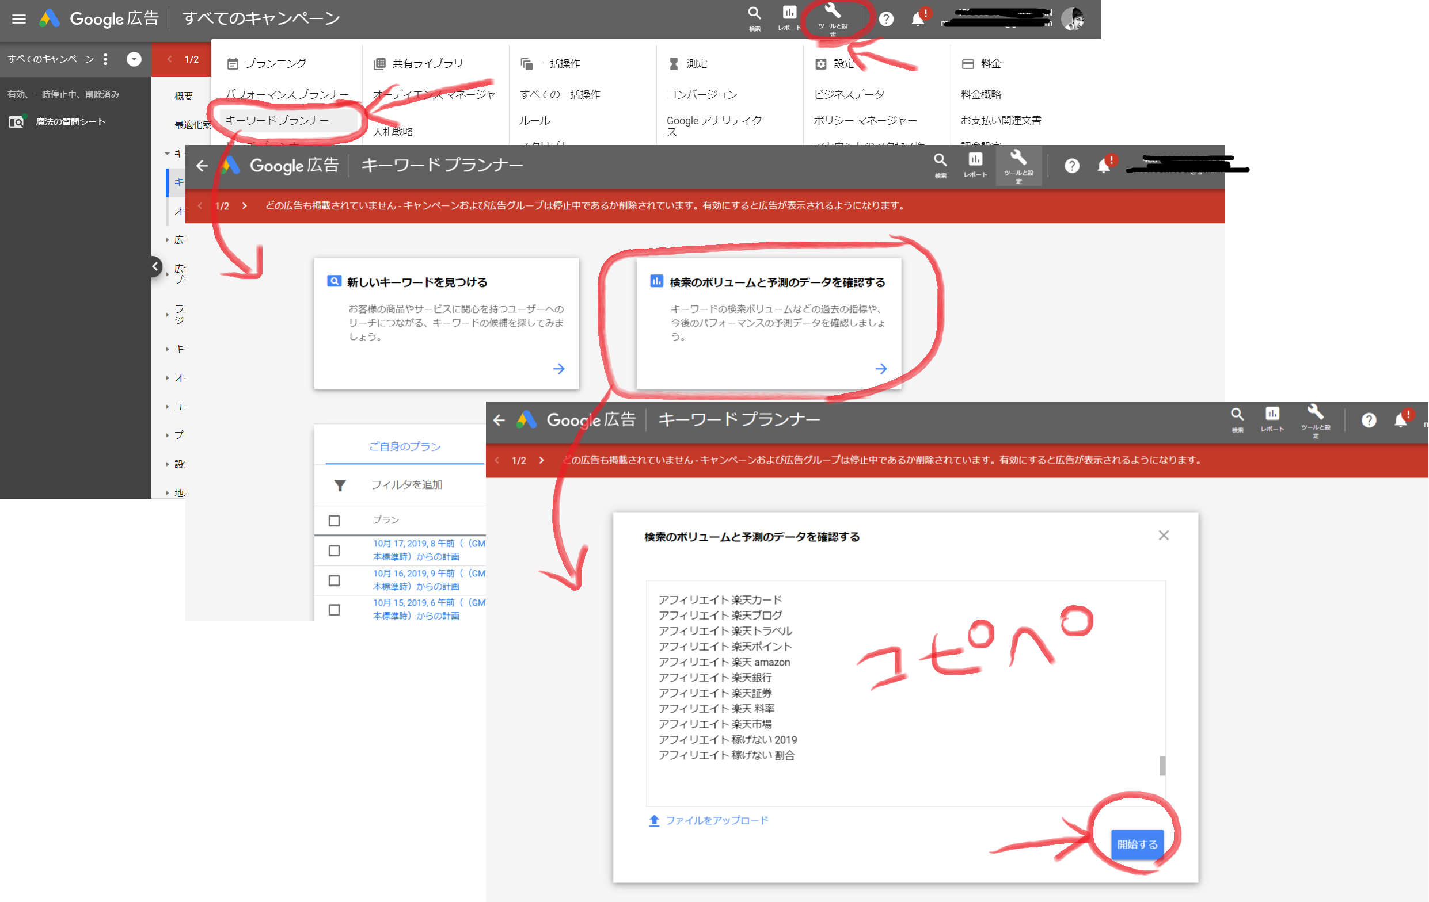Viewport: 1429px width, 902px height.
Task: Open 検索のボリュームと予測のデータを確認する card
Action: tap(769, 323)
